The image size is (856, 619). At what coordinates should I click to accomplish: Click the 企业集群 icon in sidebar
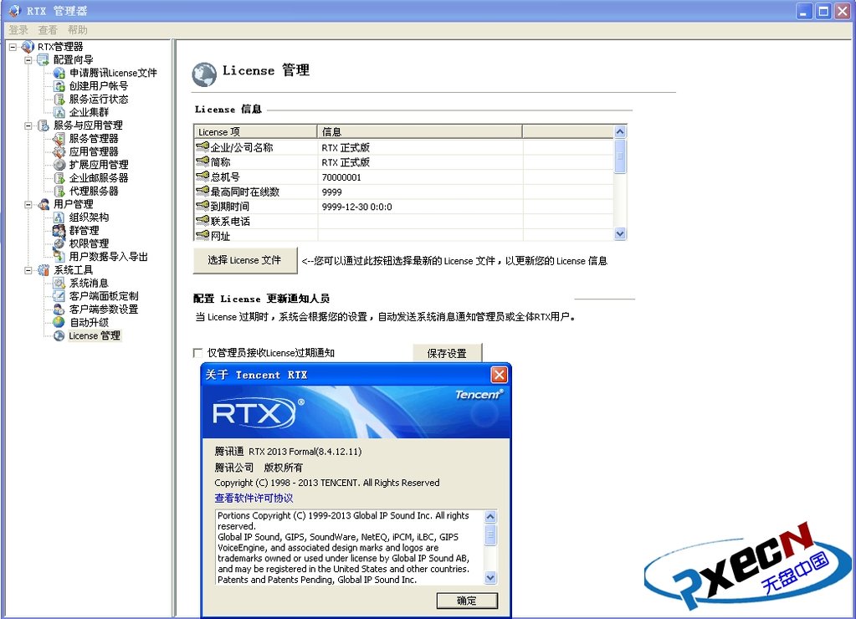59,112
